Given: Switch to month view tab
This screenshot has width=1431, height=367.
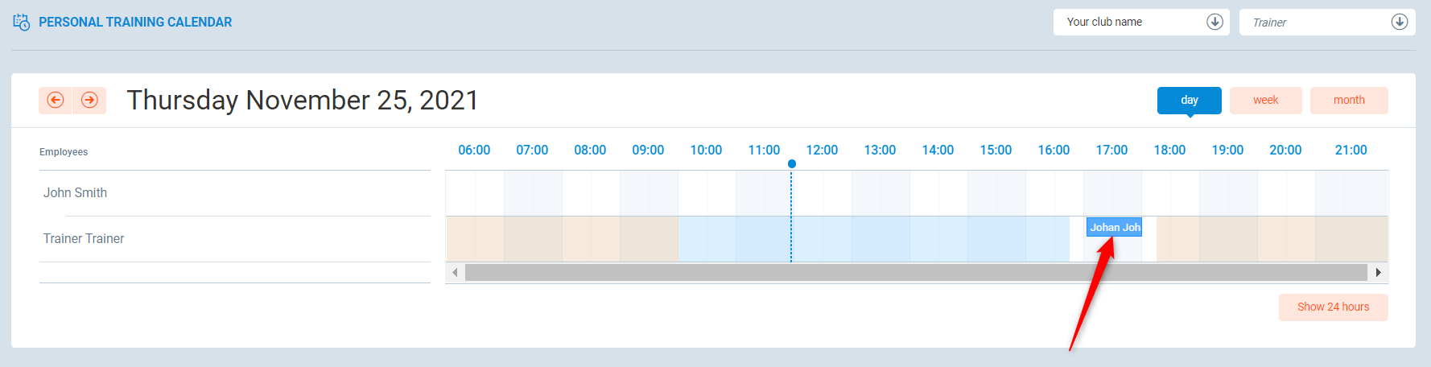Looking at the screenshot, I should (1348, 100).
